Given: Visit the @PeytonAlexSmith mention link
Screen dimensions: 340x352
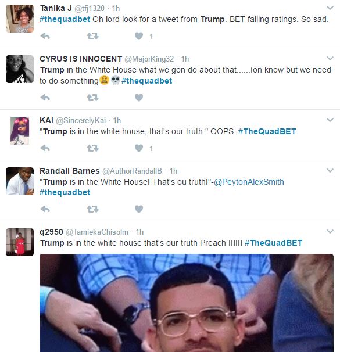Looking at the screenshot, I should point(249,182).
